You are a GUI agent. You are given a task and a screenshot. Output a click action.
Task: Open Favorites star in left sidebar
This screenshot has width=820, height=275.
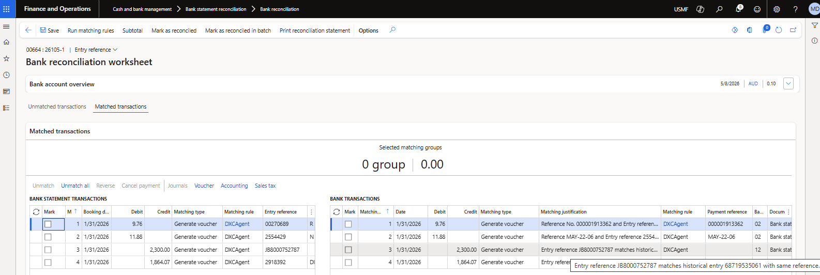tap(6, 59)
